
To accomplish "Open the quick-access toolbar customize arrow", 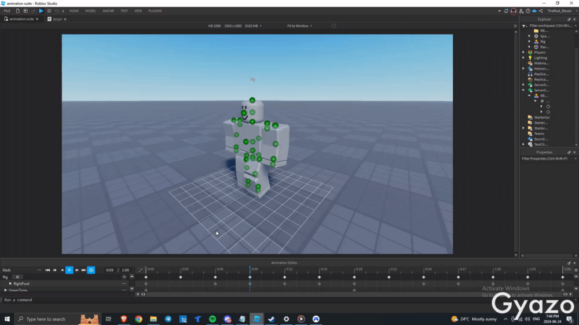I will point(63,11).
